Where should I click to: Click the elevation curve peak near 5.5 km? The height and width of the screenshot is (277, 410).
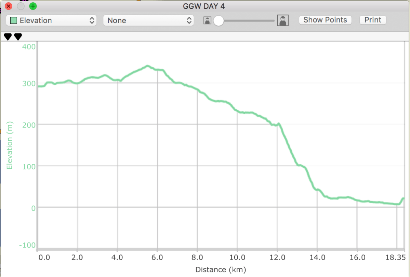tap(147, 66)
